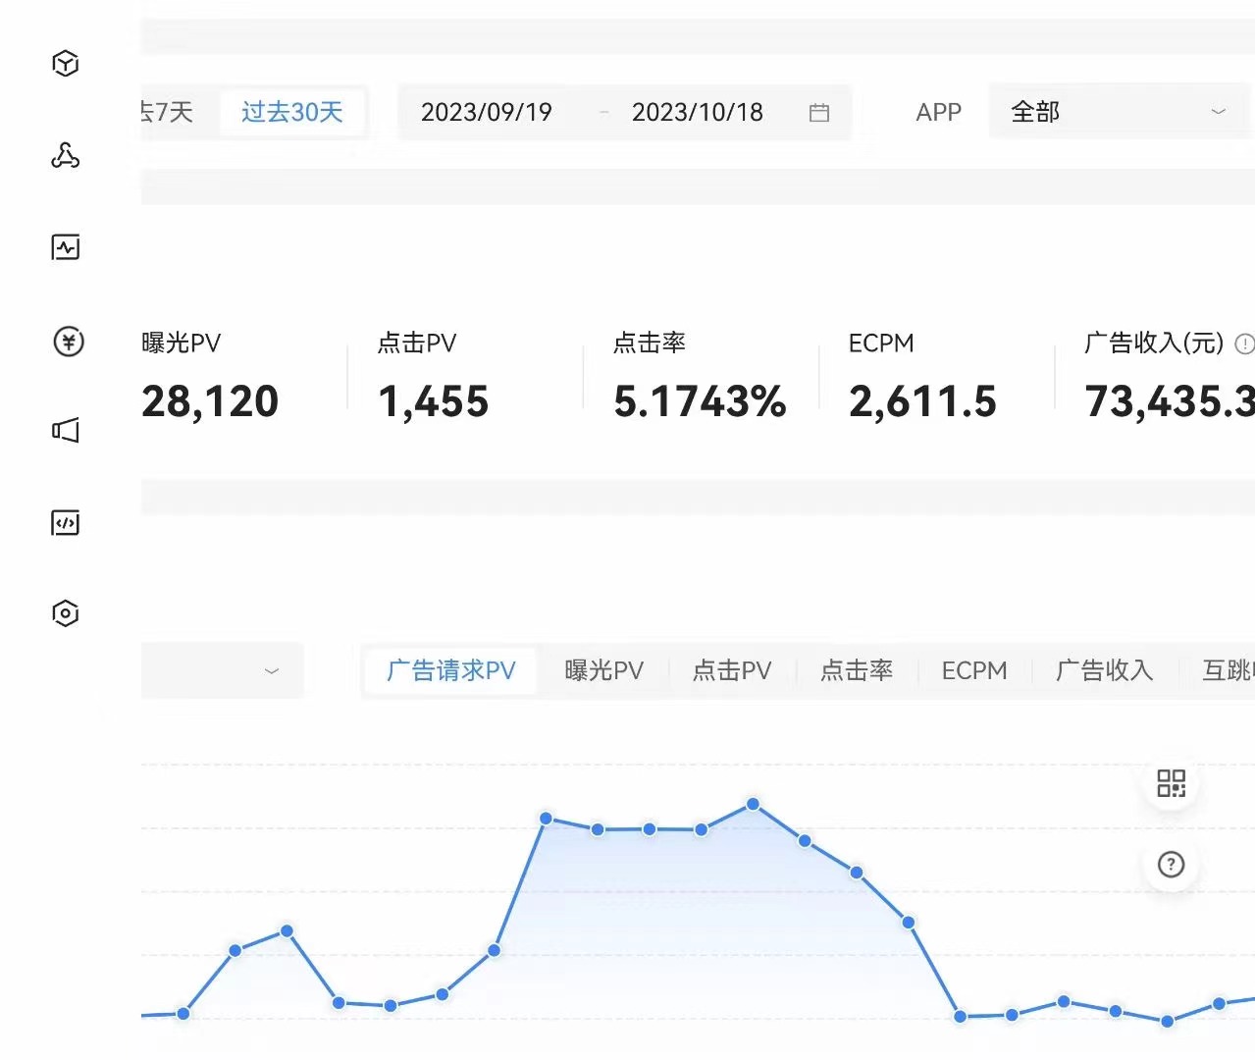The height and width of the screenshot is (1060, 1255).
Task: Open the three-node network sidebar icon
Action: [x=65, y=155]
